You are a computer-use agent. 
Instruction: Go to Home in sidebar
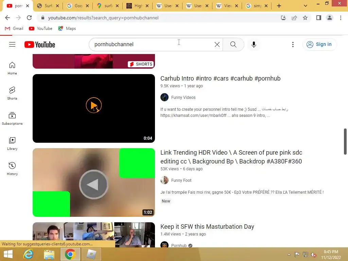tap(12, 68)
